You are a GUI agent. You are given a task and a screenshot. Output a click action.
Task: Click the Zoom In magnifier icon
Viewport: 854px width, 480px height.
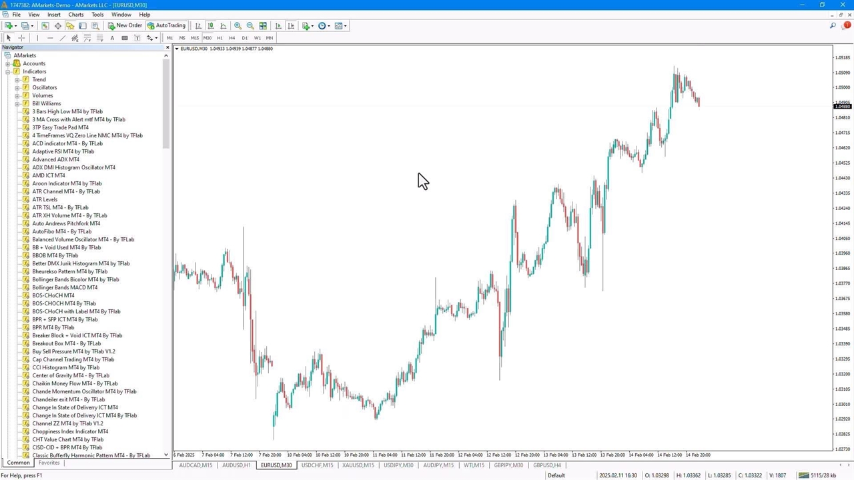[x=238, y=26]
